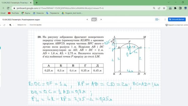Bookmark this page with the star icon
This screenshot has width=188, height=106.
(164, 8)
